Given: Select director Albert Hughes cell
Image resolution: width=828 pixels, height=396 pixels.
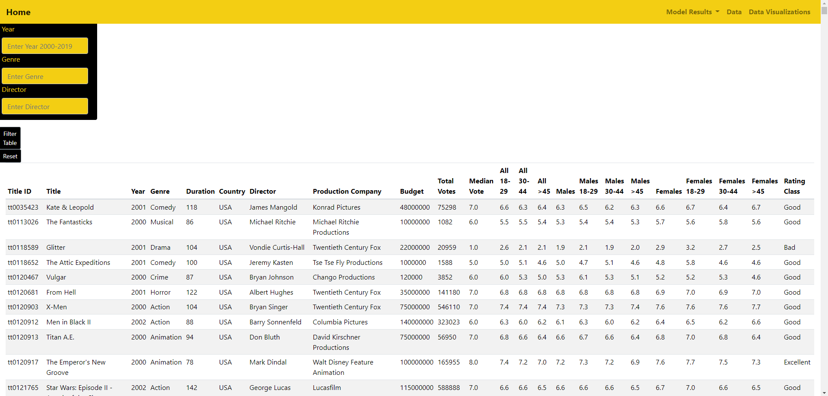Looking at the screenshot, I should (x=271, y=292).
